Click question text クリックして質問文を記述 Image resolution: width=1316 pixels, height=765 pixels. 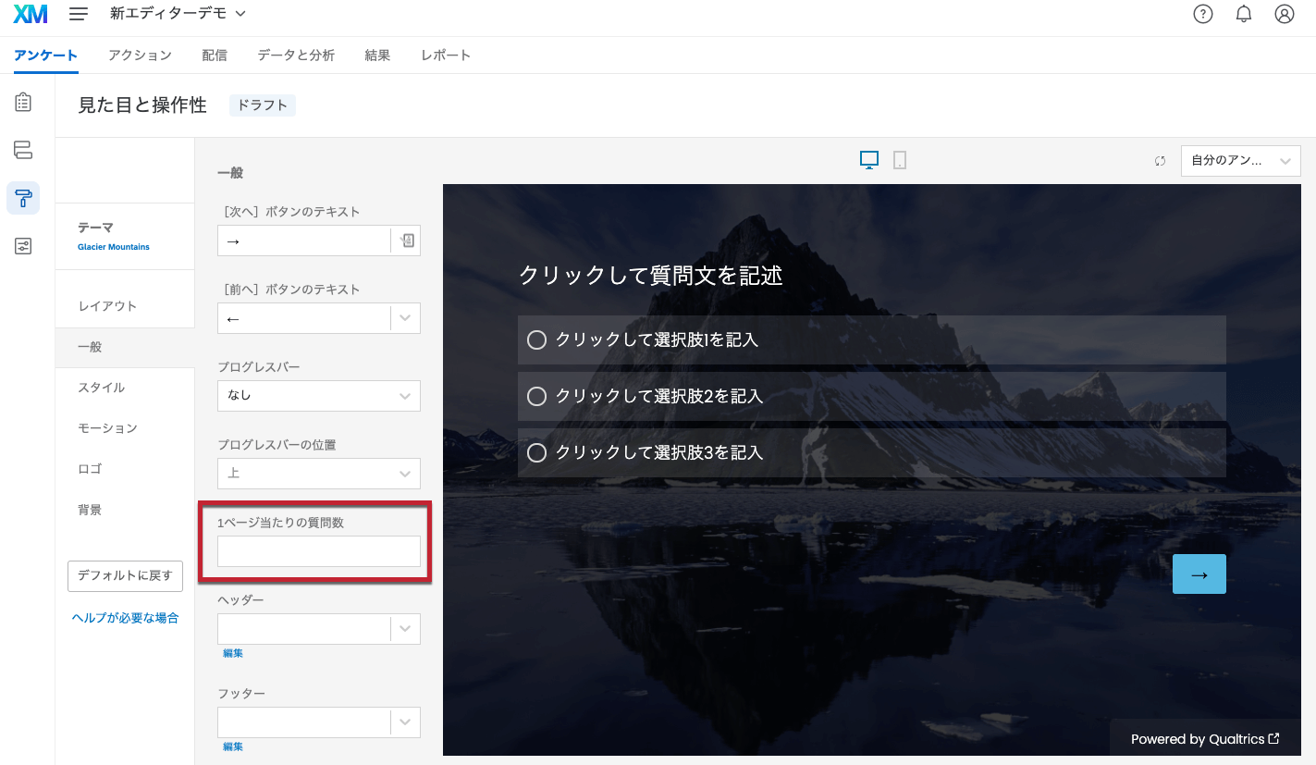(x=651, y=275)
